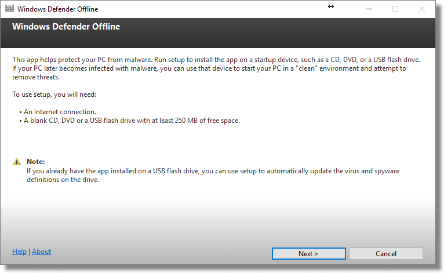Open the Help link
The image size is (444, 273).
[19, 252]
